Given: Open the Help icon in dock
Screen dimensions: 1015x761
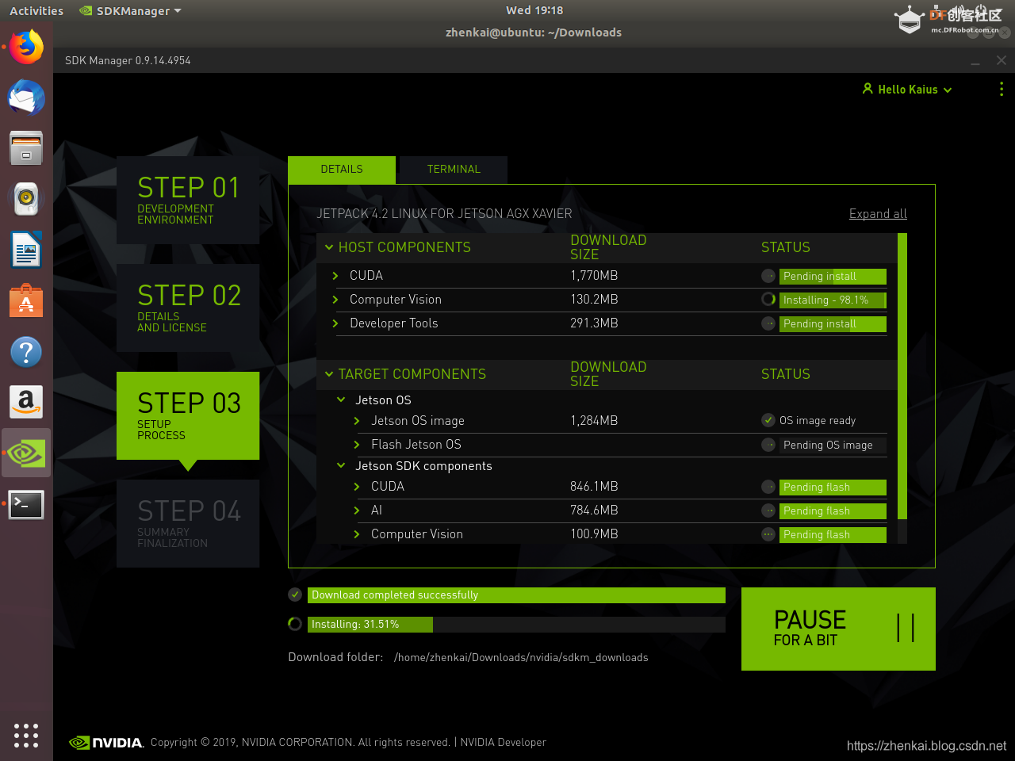Looking at the screenshot, I should click(x=26, y=351).
